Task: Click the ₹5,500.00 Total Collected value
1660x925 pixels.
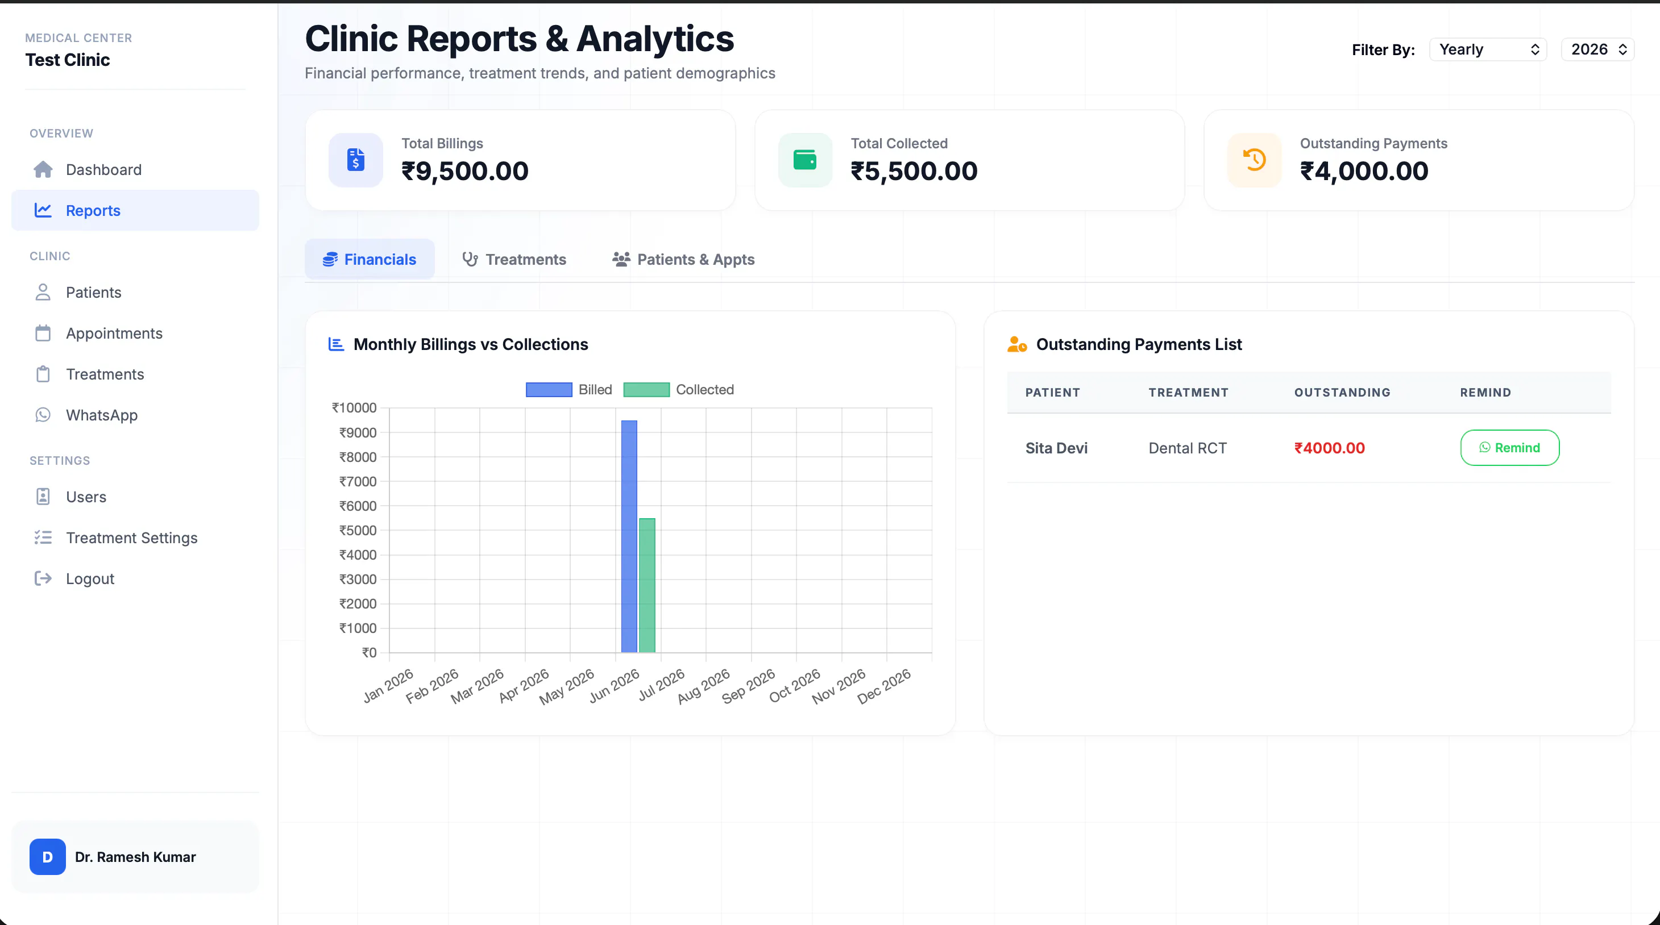Action: tap(914, 172)
